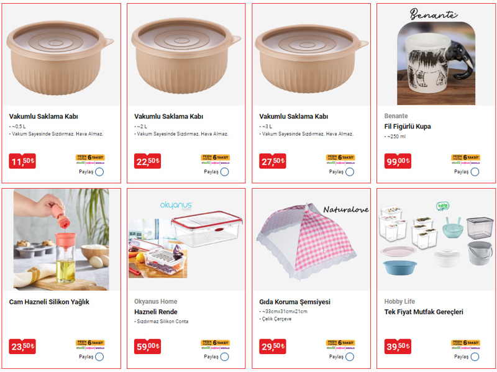Open the Fil Figürlü Kupa title link
Viewport: 497px width, 372px height.
(x=408, y=127)
